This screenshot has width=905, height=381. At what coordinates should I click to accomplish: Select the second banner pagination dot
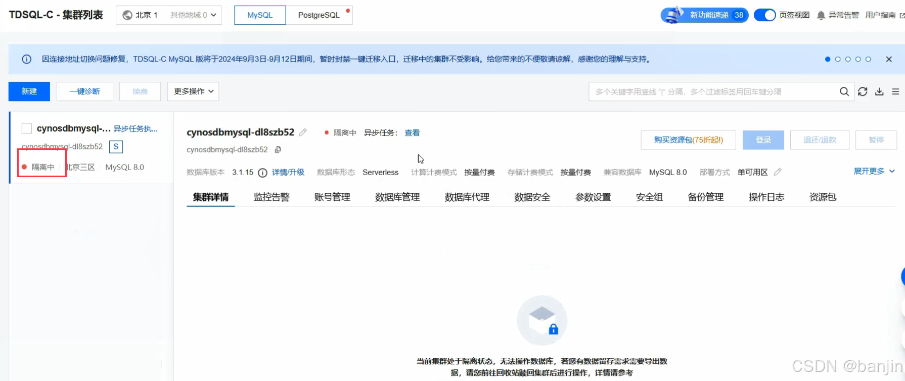(x=838, y=59)
